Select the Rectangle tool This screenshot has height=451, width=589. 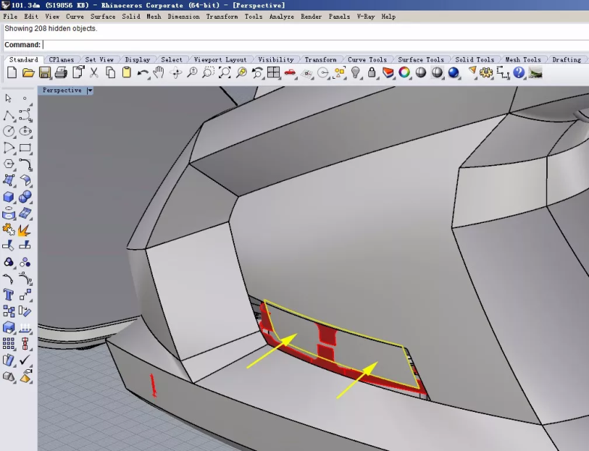25,148
